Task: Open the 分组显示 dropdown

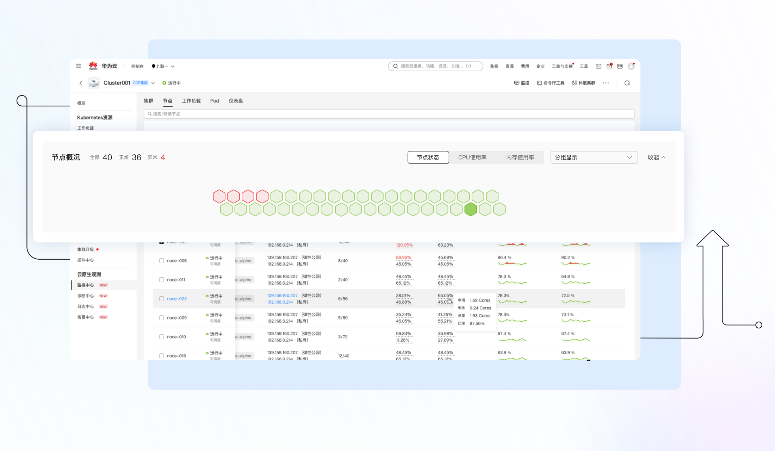Action: click(594, 157)
